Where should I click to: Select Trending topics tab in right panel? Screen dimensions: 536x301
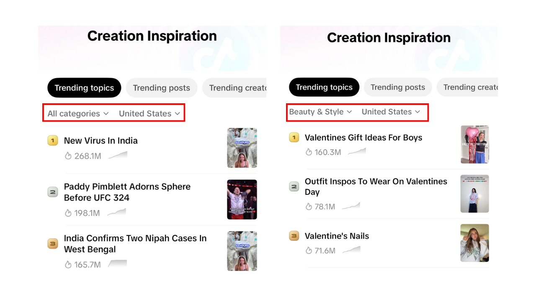pos(324,87)
